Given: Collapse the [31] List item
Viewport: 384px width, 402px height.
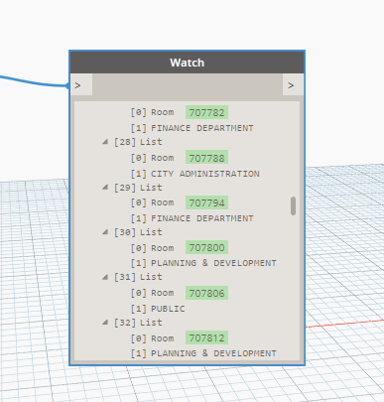Looking at the screenshot, I should tap(105, 277).
